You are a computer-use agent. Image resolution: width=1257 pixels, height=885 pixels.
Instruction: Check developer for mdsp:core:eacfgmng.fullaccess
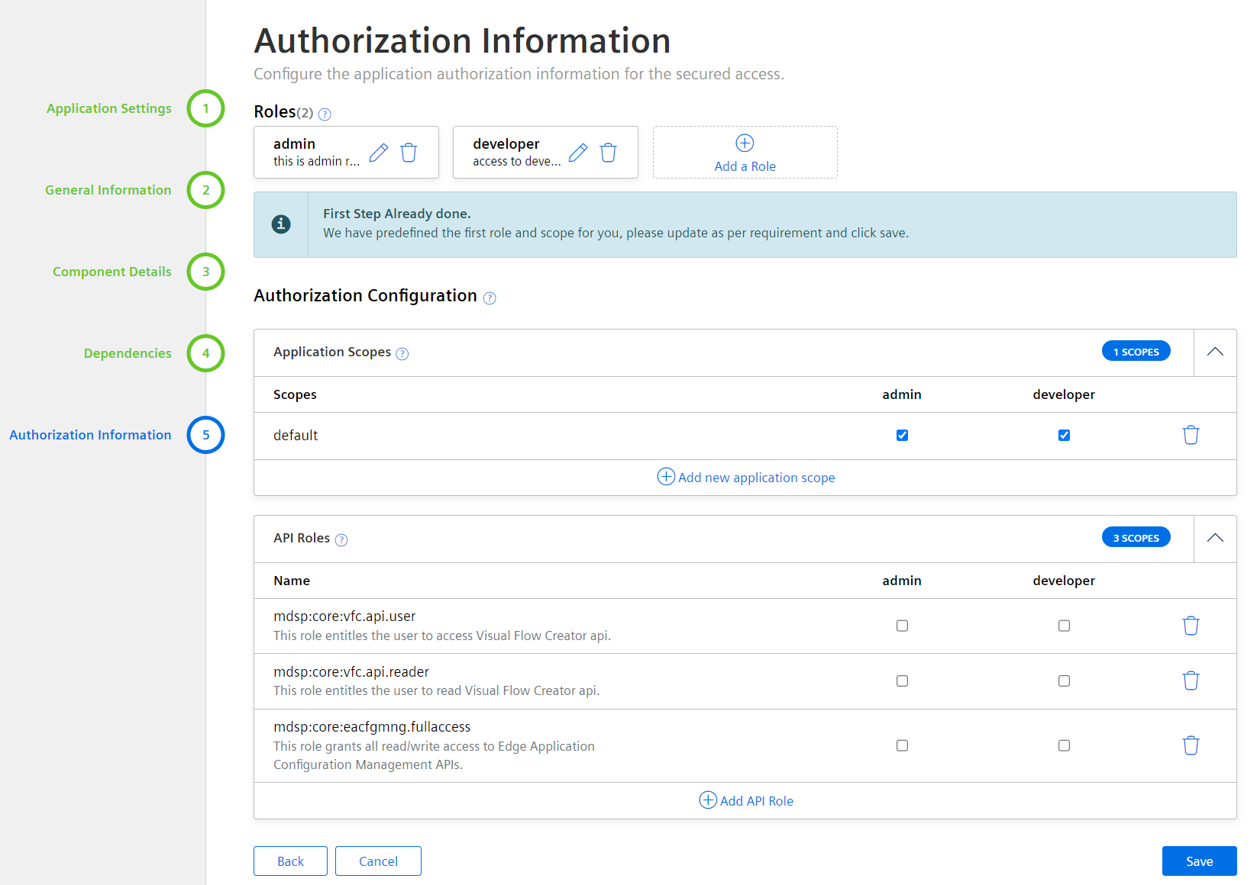pos(1064,745)
